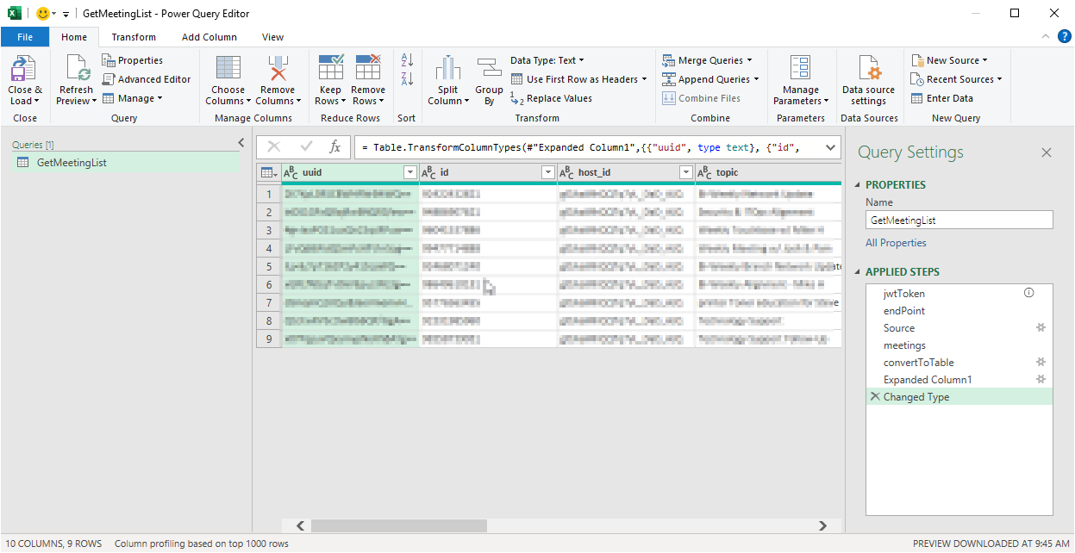Click the Close & Load icon
1075x553 pixels.
point(24,68)
